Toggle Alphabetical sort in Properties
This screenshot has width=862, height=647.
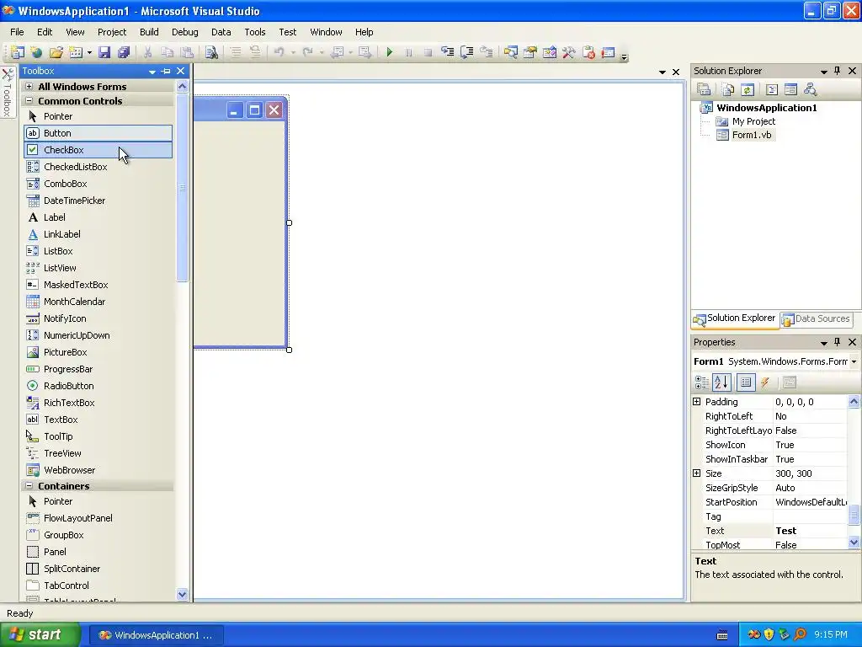721,382
